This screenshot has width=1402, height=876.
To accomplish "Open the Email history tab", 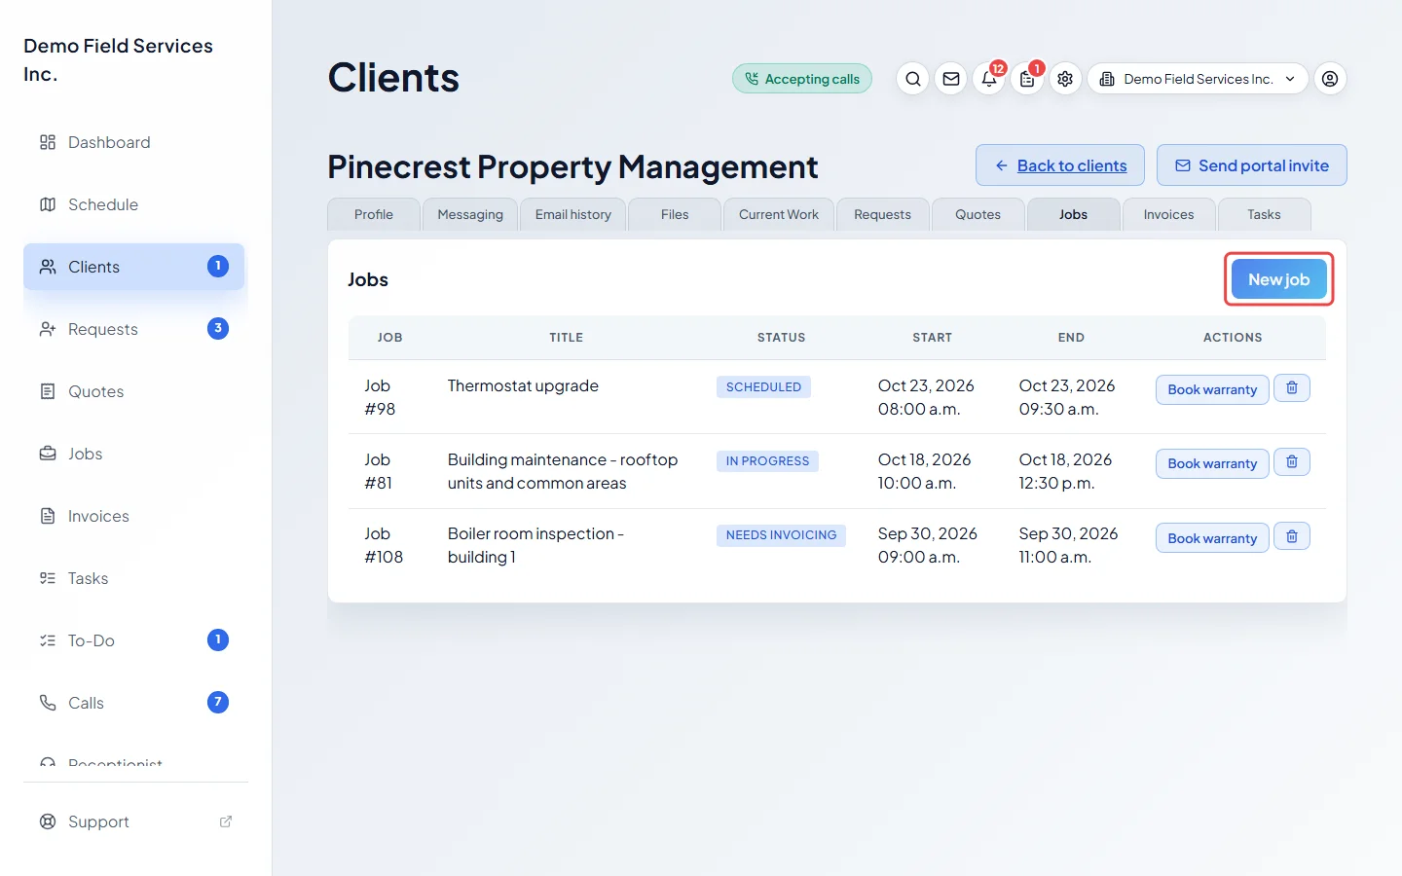I will click(573, 214).
